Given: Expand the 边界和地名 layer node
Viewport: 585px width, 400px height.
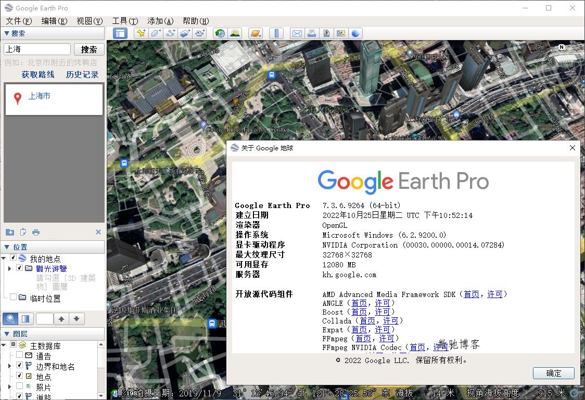Looking at the screenshot, I should (10, 366).
